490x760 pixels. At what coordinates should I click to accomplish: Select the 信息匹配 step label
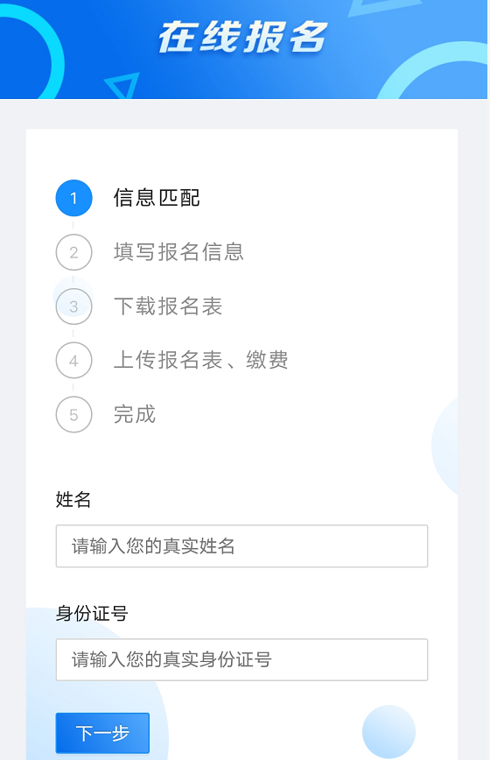coord(157,198)
